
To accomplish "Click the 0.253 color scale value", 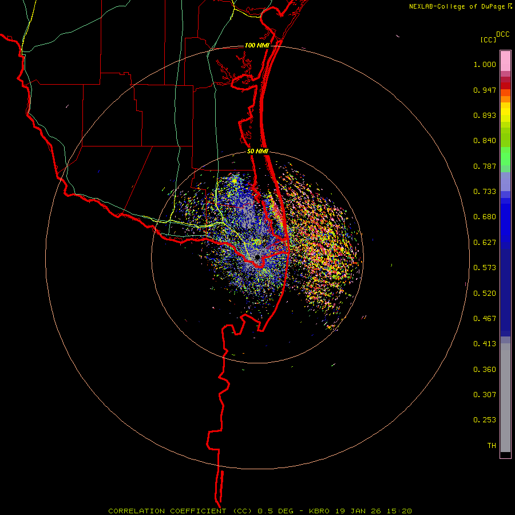I will pyautogui.click(x=485, y=420).
